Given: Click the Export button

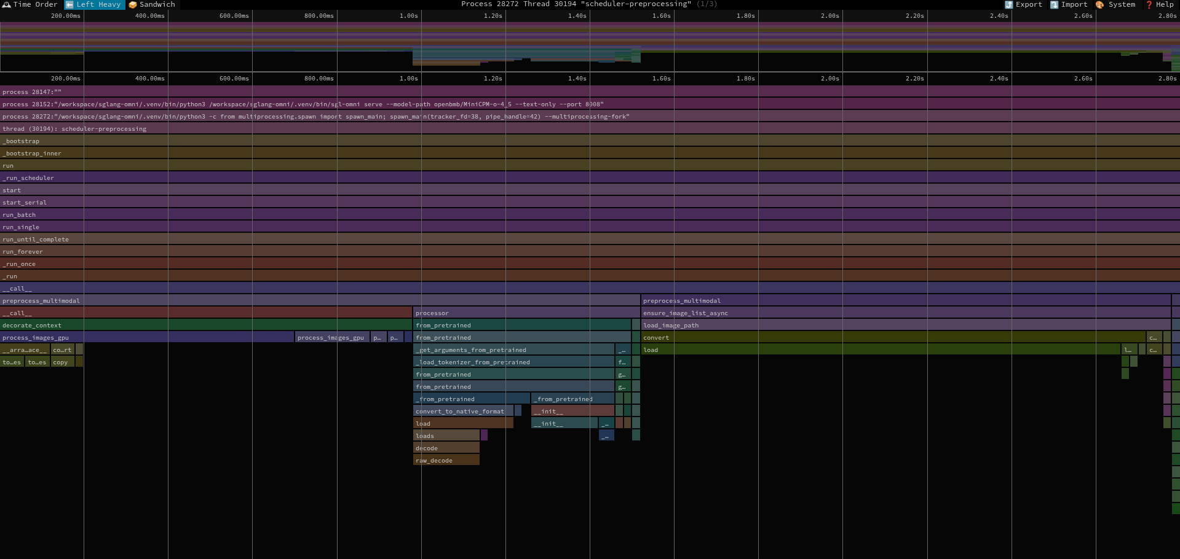Looking at the screenshot, I should click(x=1023, y=4).
